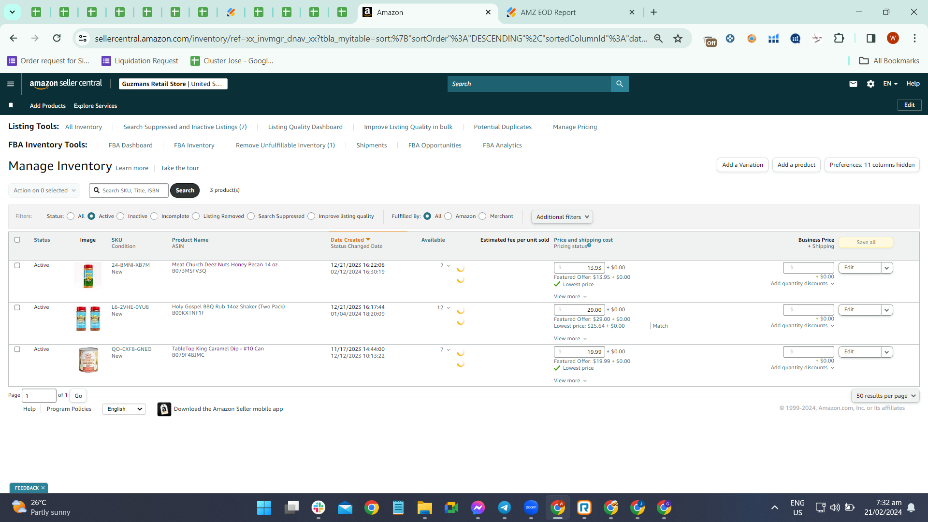
Task: Open the FBA Dashboard tool
Action: [130, 145]
